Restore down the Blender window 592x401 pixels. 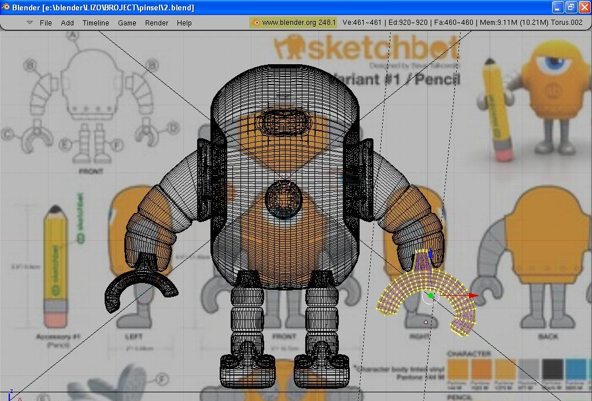[x=571, y=7]
